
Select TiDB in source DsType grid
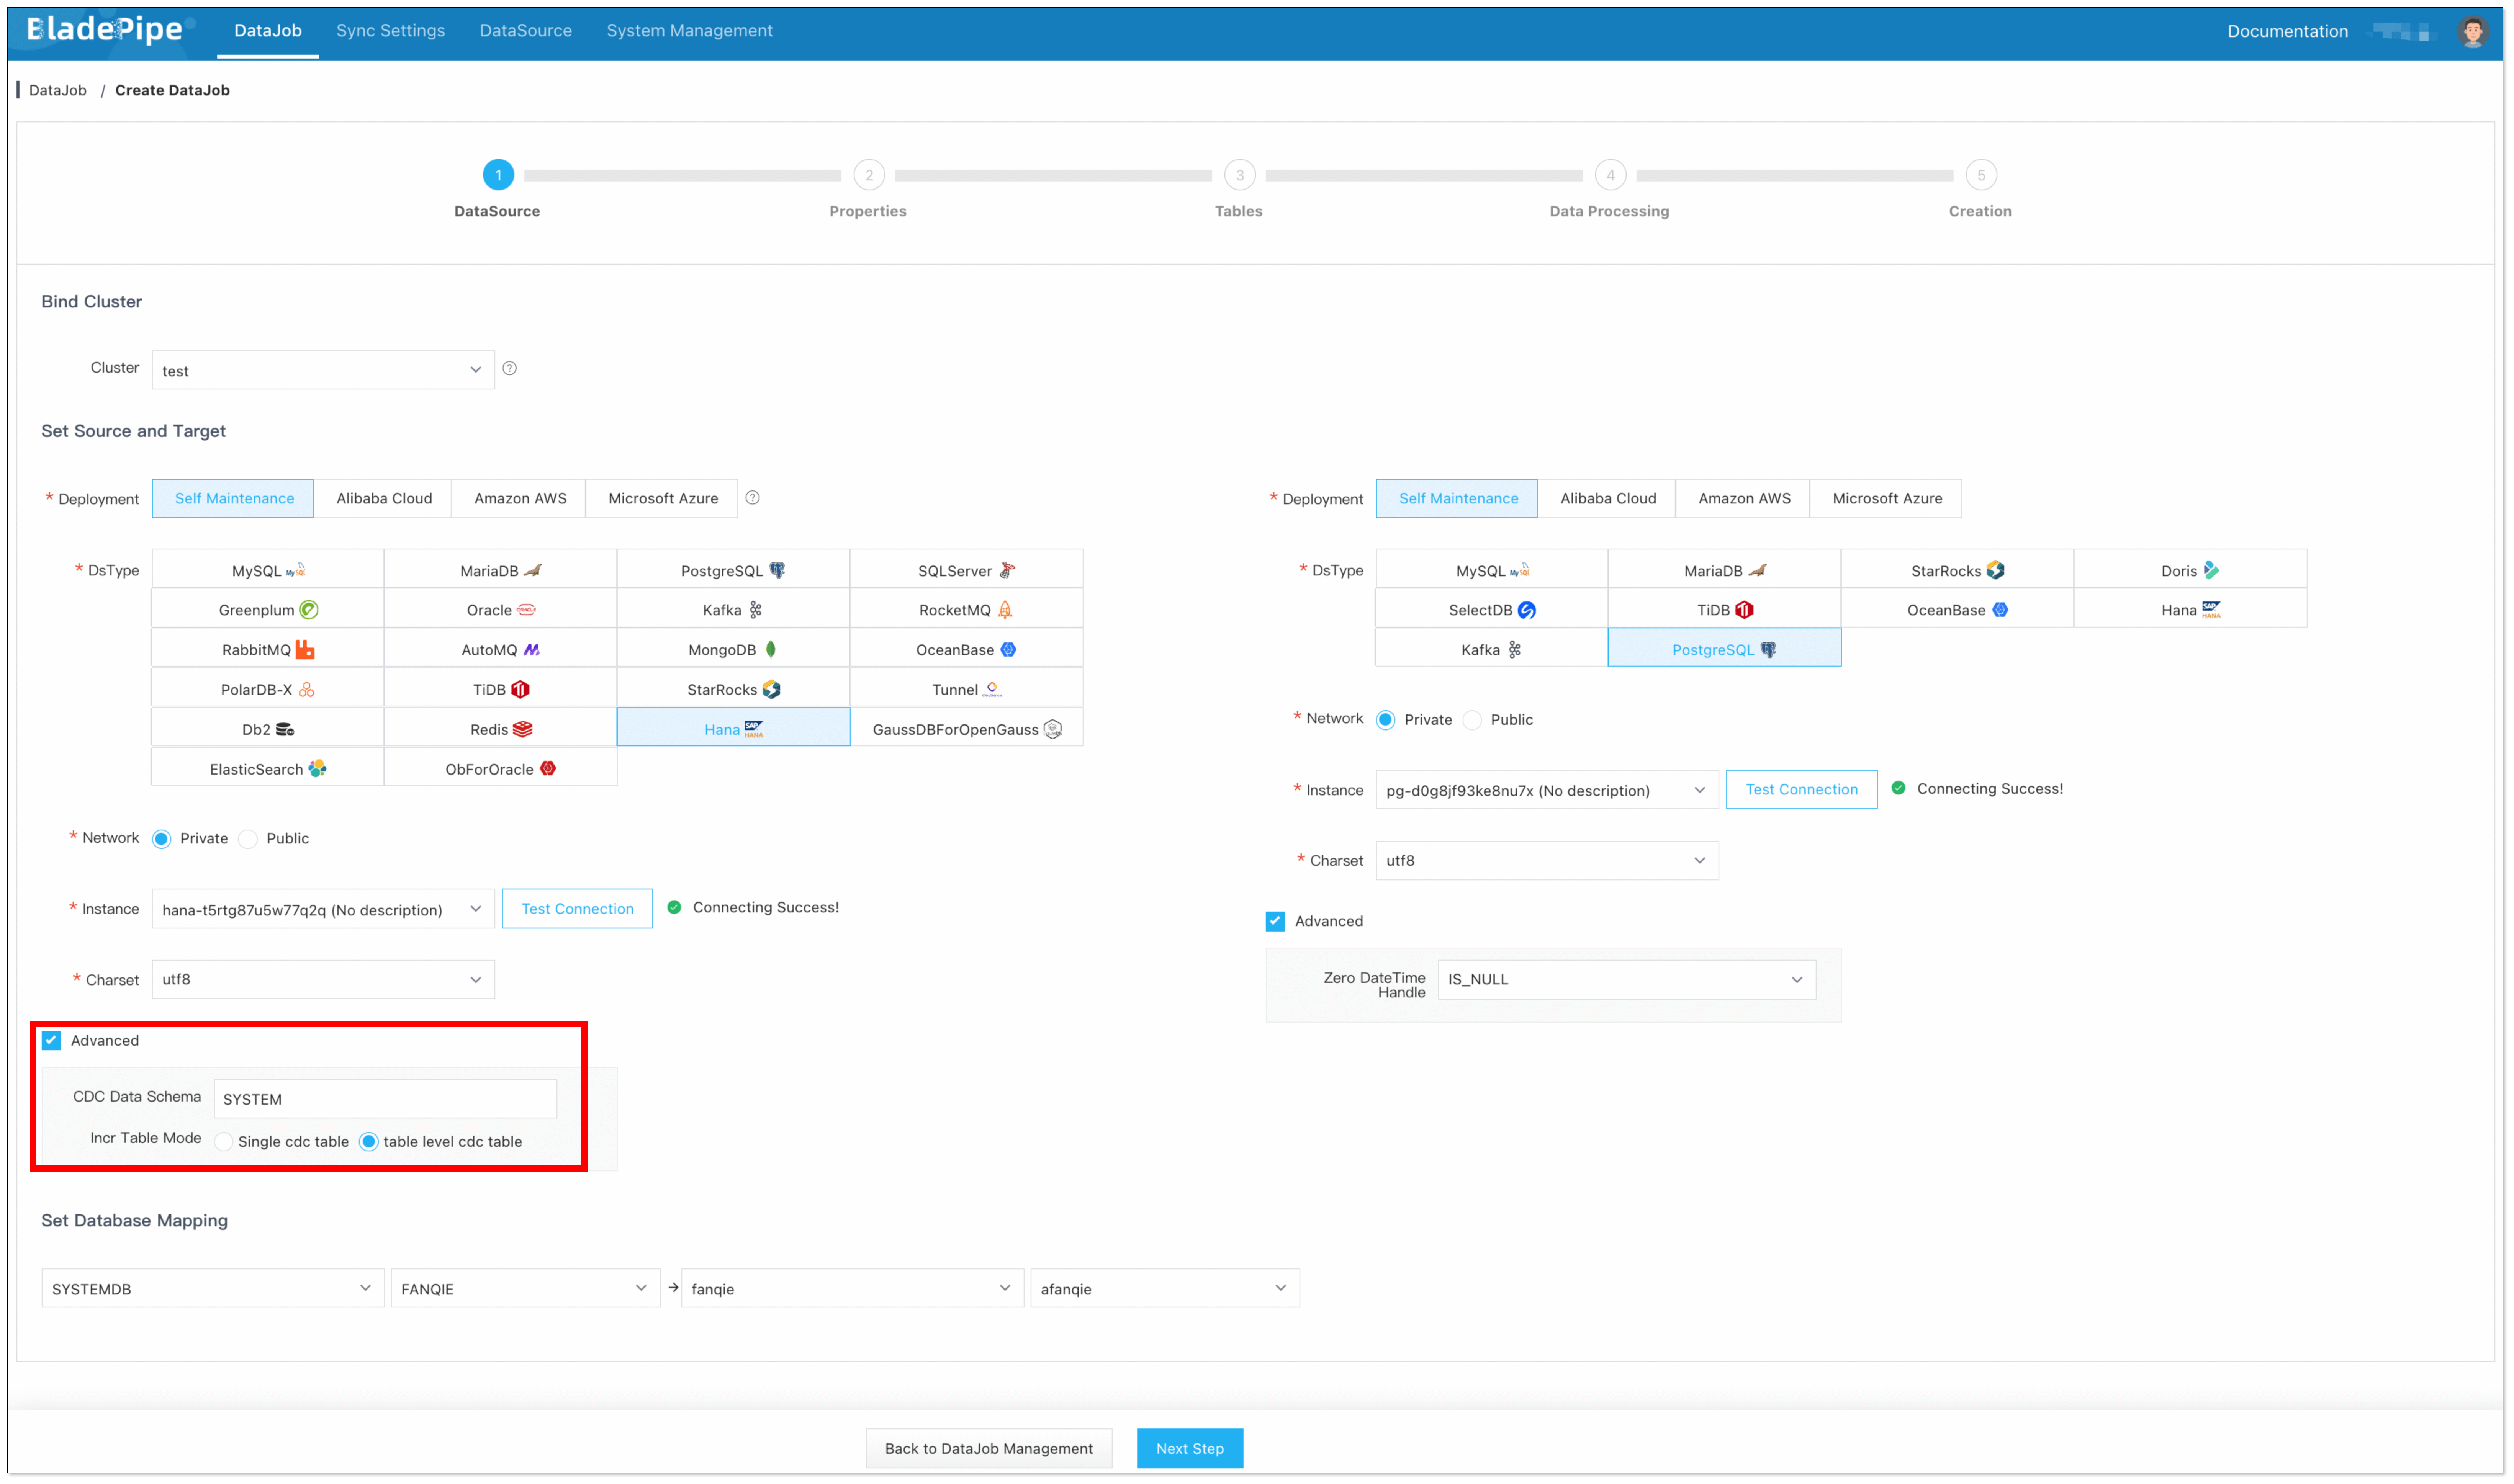(500, 690)
